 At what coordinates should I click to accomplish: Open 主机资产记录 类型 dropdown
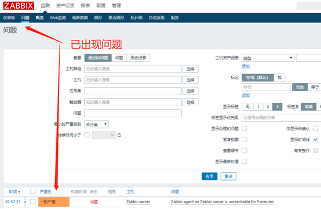click(x=268, y=58)
